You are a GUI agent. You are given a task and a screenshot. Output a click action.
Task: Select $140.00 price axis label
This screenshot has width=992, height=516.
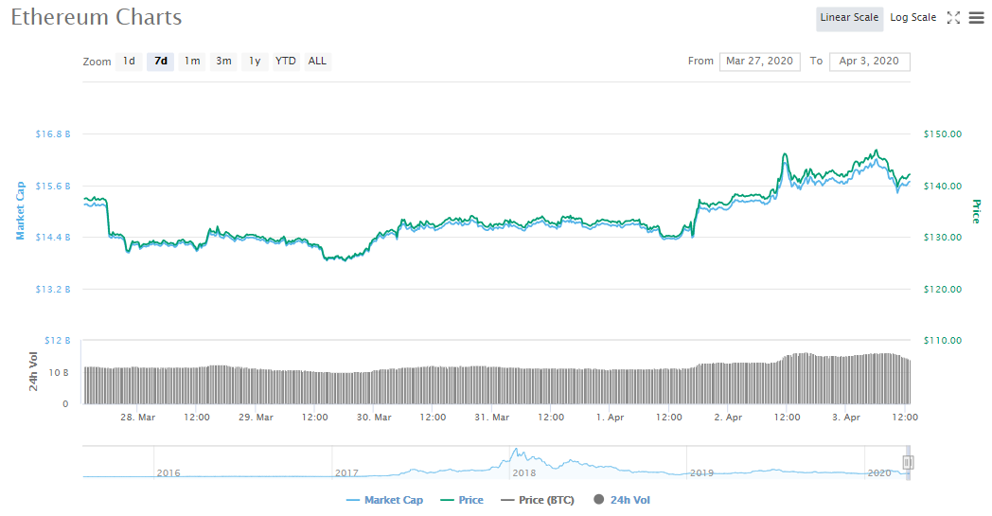click(943, 187)
